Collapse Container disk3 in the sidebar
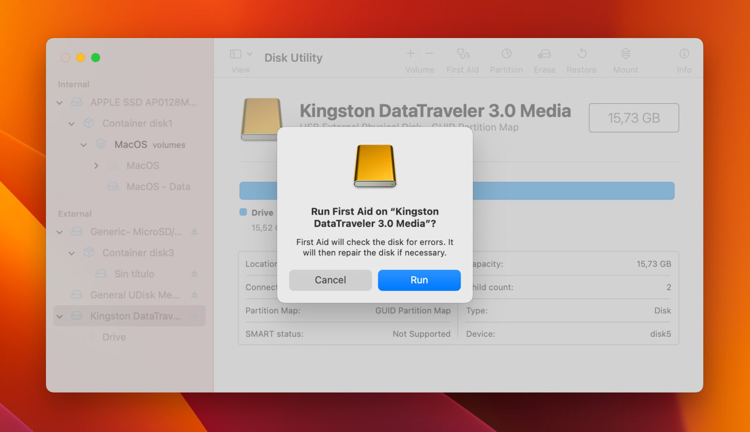750x432 pixels. click(x=71, y=253)
